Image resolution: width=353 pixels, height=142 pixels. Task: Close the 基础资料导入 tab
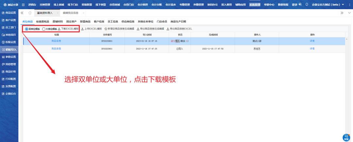pos(58,13)
